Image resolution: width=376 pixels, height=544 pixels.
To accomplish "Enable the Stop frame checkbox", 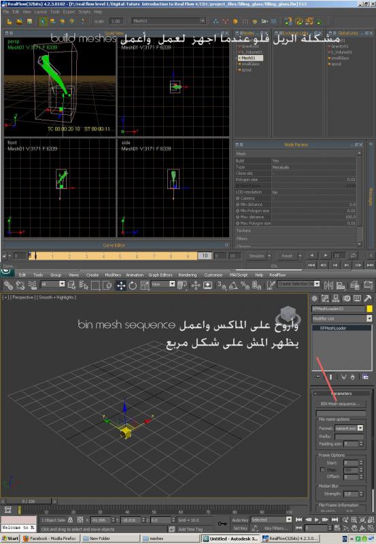I will click(x=322, y=470).
